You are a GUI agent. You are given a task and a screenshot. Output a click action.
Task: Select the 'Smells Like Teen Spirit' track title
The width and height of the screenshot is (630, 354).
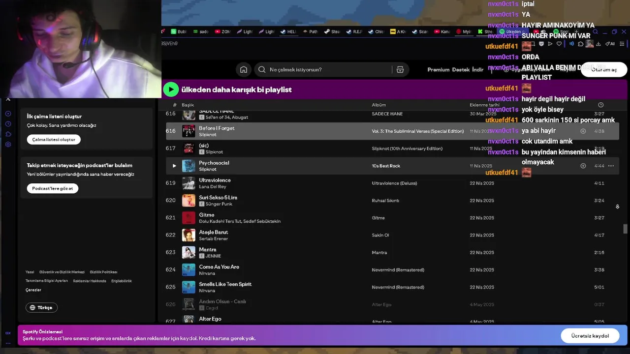(225, 284)
